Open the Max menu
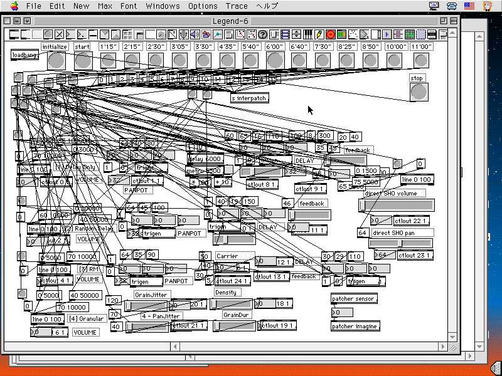 coord(105,6)
